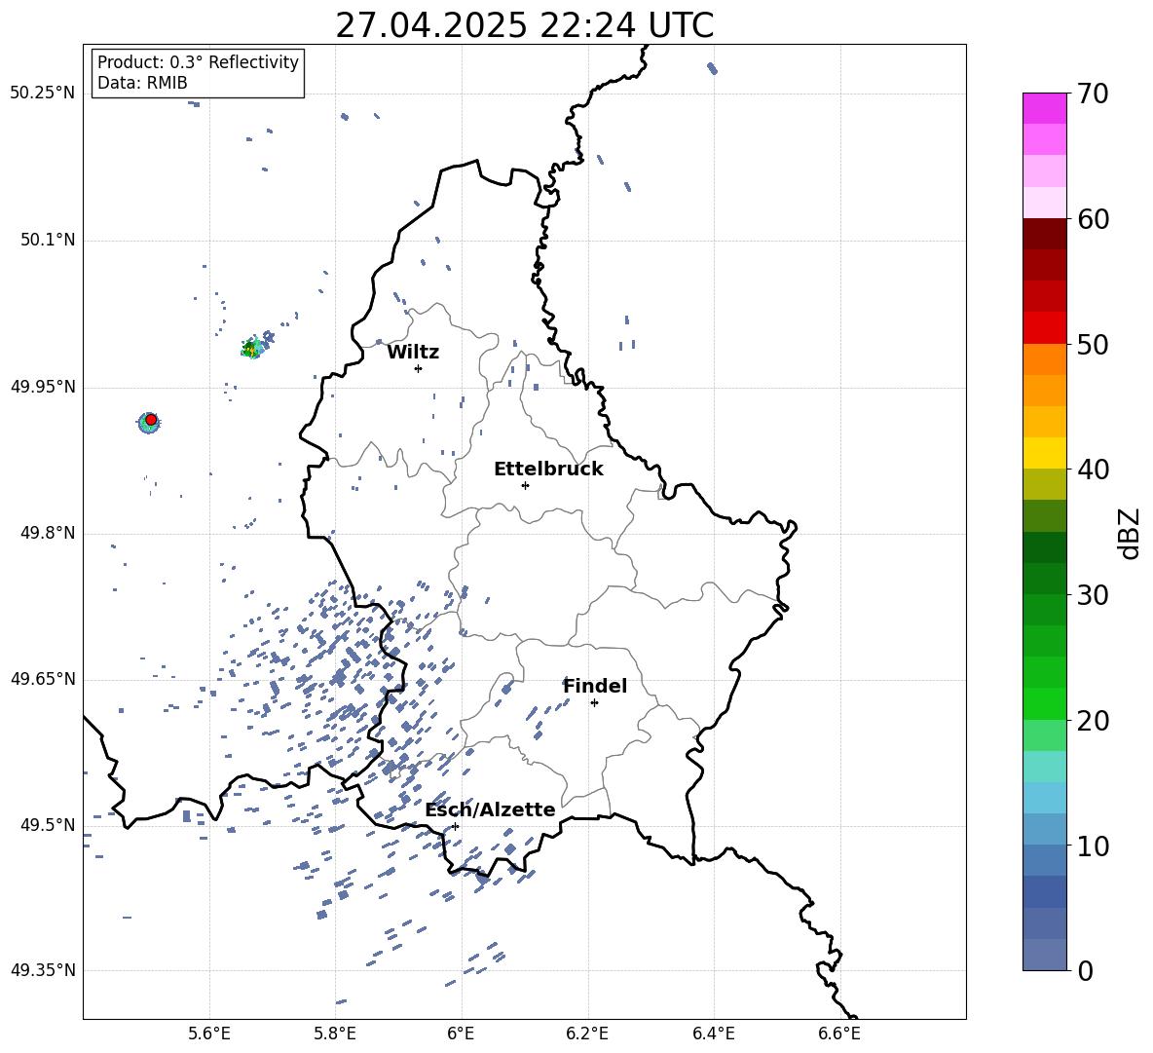Screen dimensions: 1153x1053
Task: Click the yellow colorbar segment above 40
Action: [x=1044, y=454]
